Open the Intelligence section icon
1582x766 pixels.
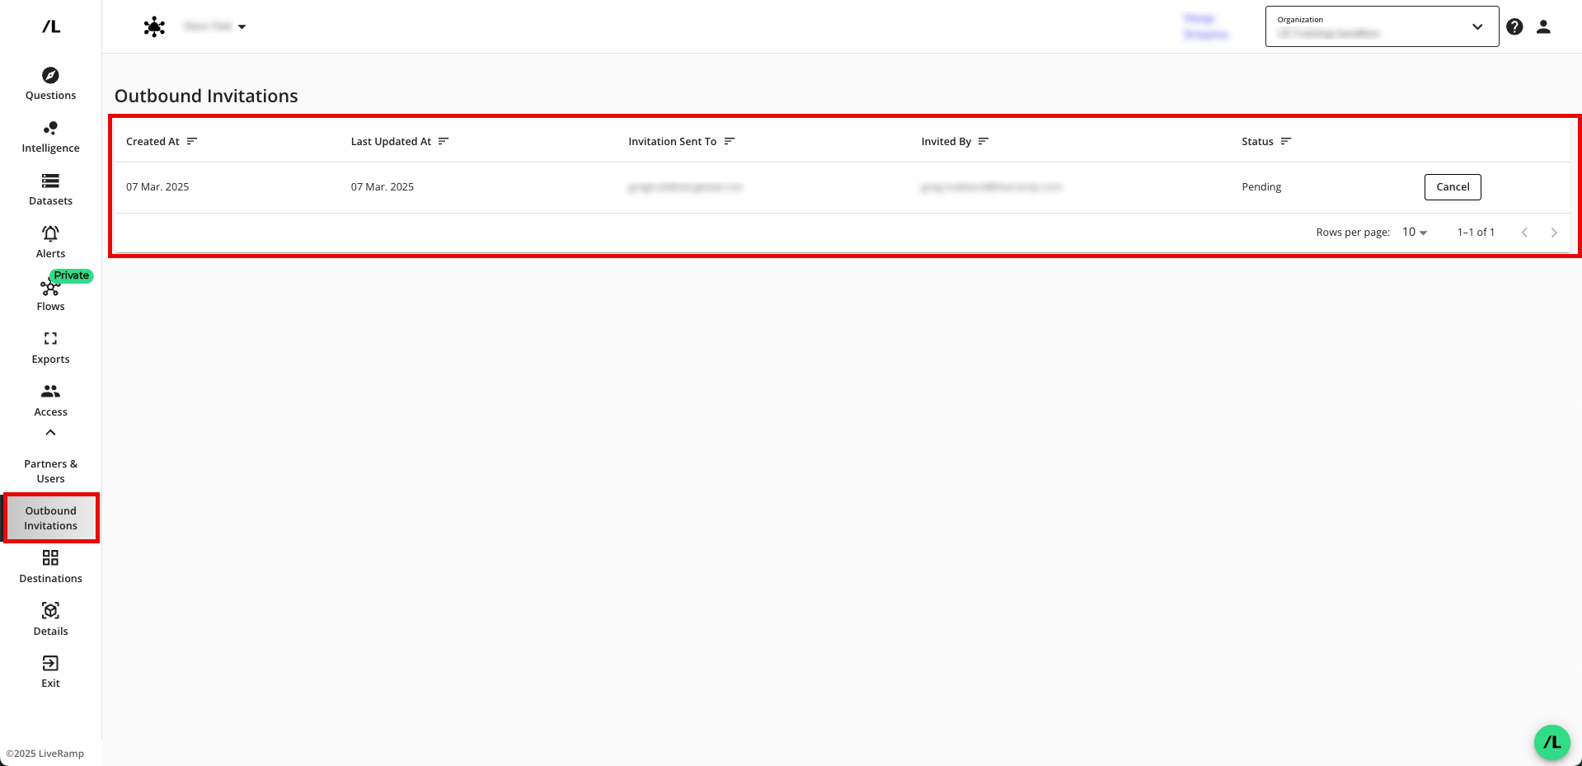click(x=50, y=129)
